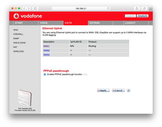Open the WAN3 interface link

pyautogui.click(x=46, y=55)
